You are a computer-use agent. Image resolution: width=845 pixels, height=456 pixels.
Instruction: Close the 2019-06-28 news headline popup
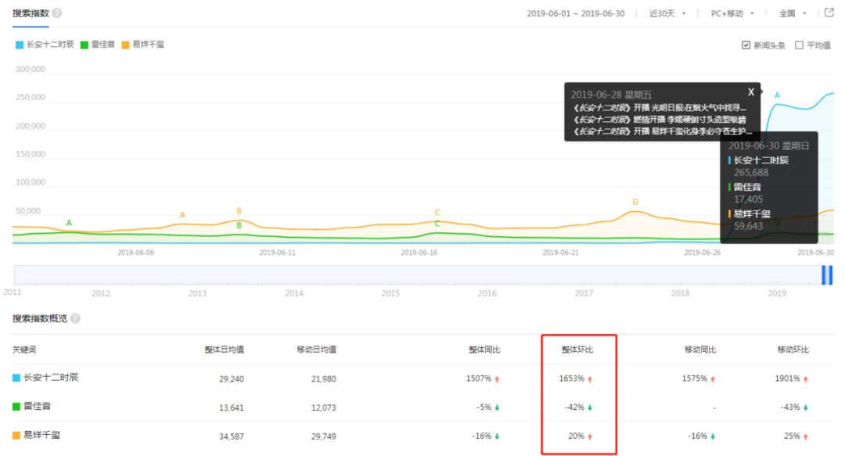click(x=750, y=92)
